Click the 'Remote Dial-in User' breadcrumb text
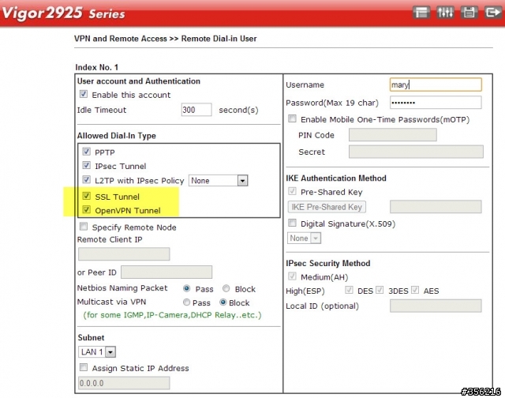The width and height of the screenshot is (505, 398). point(219,39)
